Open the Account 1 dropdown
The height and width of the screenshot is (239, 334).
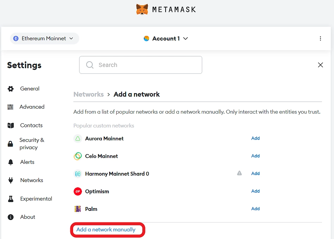coord(166,39)
